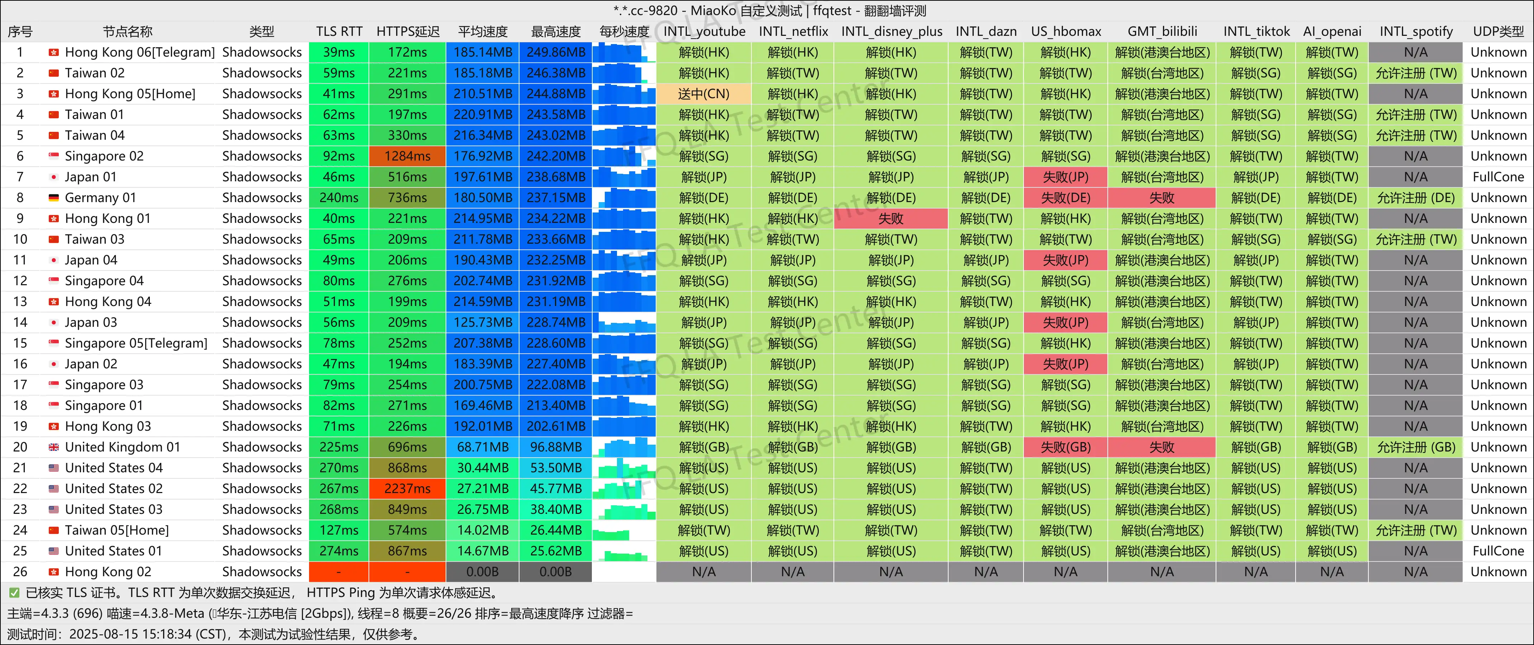Click the flag icon beside Taiwan 03
The image size is (1534, 645).
point(53,239)
